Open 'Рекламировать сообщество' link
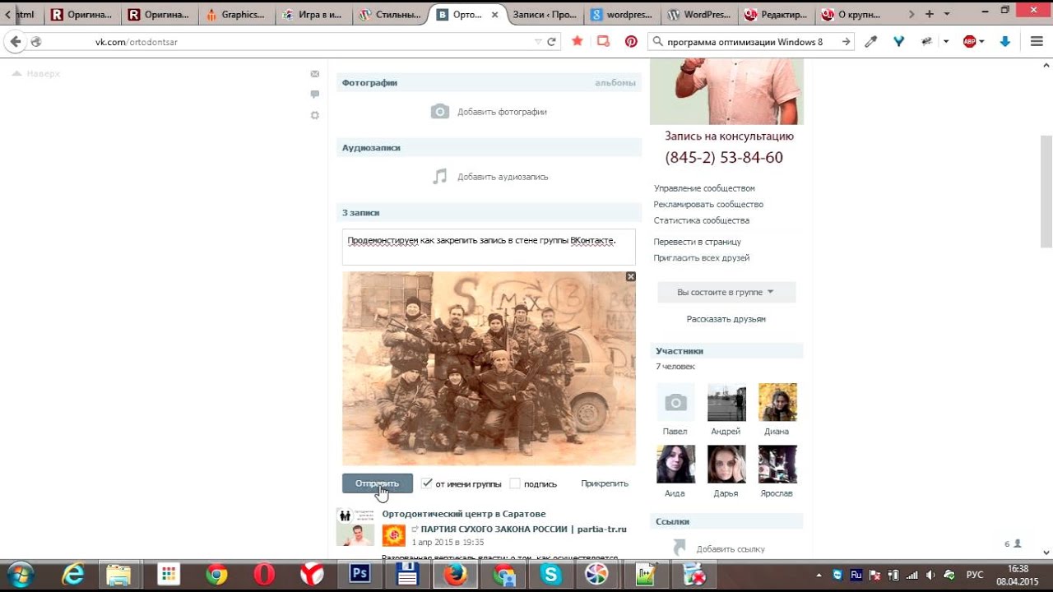Viewport: 1053px width, 592px height. click(708, 204)
